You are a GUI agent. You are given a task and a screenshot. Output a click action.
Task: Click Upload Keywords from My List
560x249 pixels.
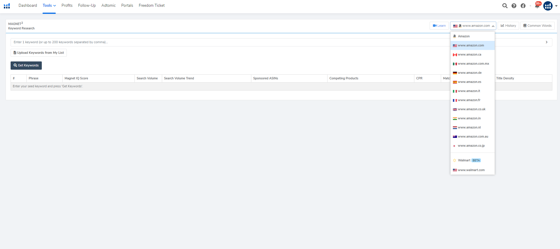pos(39,53)
